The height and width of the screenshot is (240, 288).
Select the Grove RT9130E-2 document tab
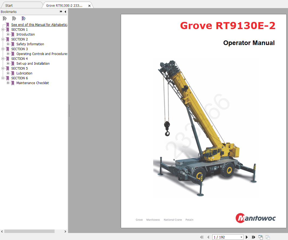[64, 5]
